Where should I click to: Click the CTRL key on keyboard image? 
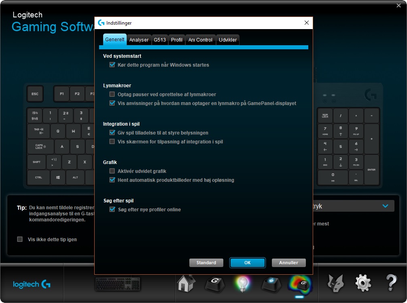coord(38,177)
